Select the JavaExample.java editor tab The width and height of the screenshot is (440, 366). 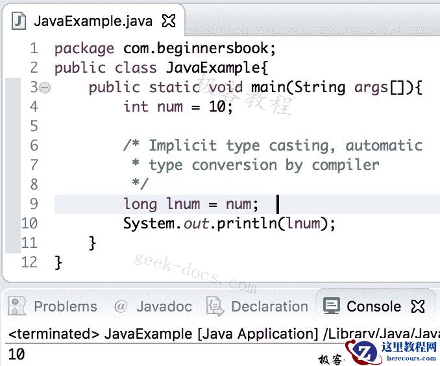point(93,21)
